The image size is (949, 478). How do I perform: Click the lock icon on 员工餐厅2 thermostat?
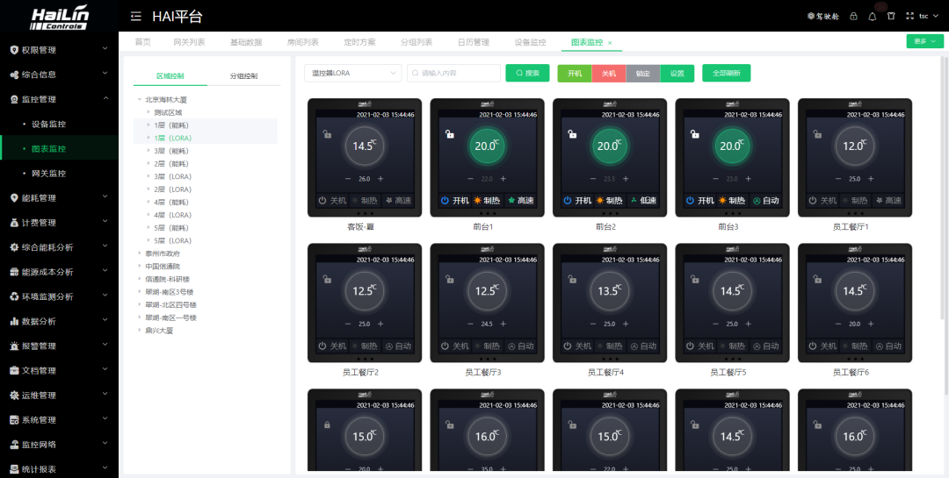[327, 280]
